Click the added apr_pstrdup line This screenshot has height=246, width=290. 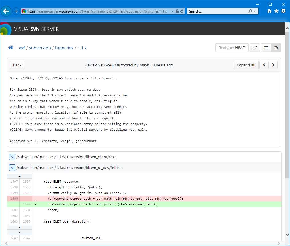102,204
